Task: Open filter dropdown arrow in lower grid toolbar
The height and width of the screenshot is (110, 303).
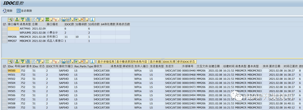Action: 43,62
